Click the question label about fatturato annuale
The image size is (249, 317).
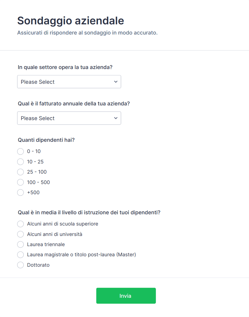pos(74,104)
